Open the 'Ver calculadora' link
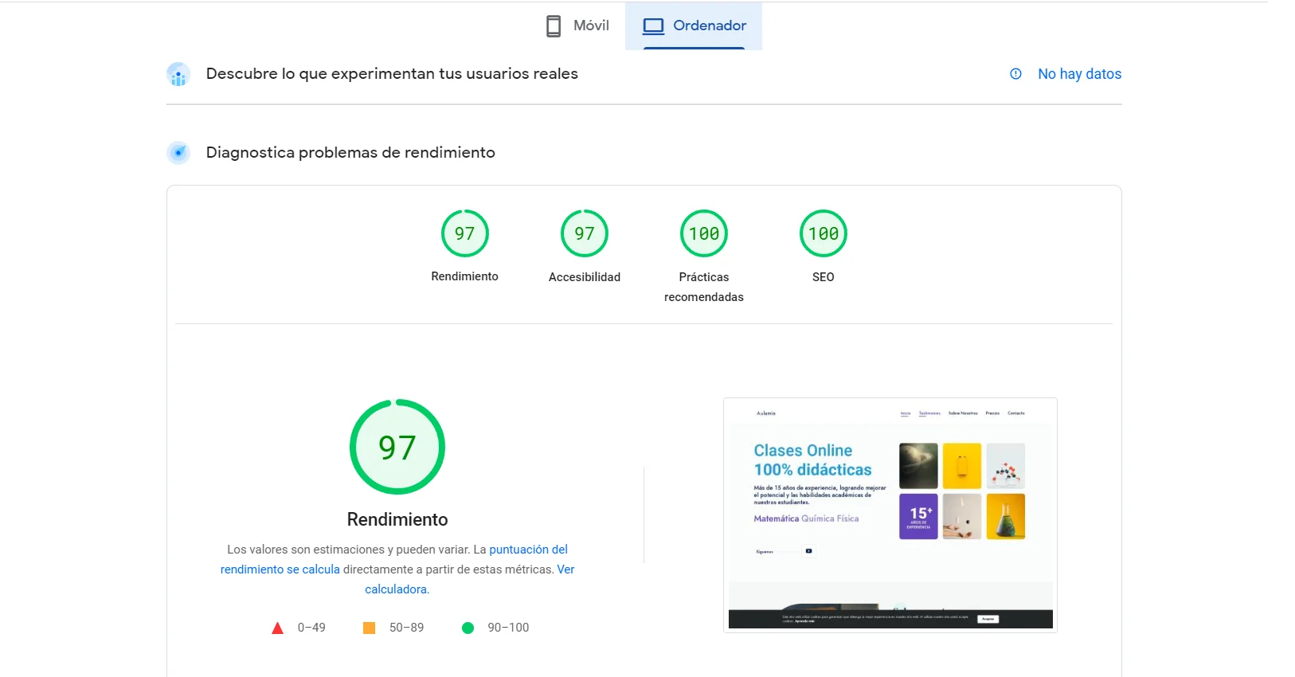The image size is (1295, 677). coord(470,579)
